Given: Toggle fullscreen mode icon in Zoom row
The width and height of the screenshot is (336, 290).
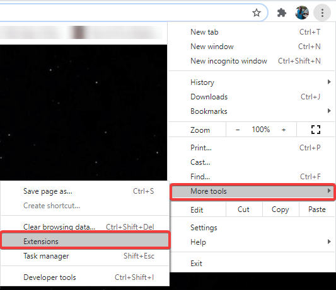Looking at the screenshot, I should [x=316, y=130].
